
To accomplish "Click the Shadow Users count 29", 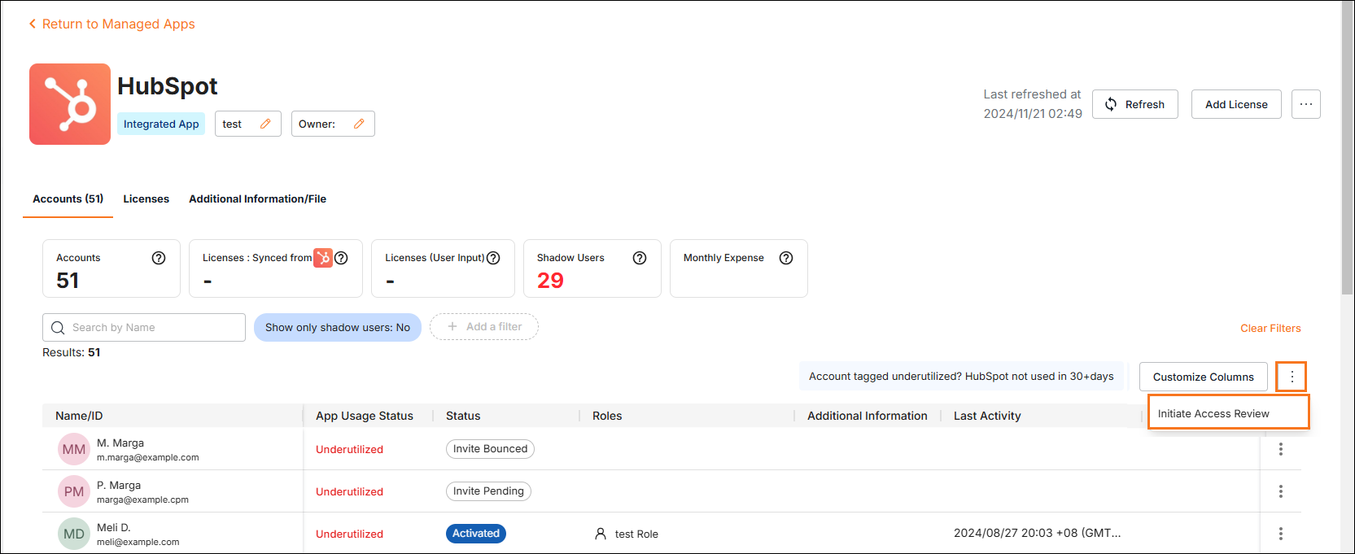I will [x=550, y=281].
